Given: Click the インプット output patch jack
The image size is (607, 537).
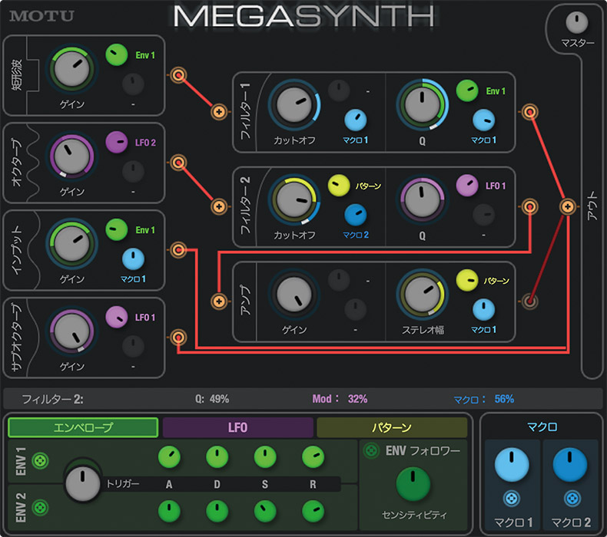Looking at the screenshot, I should [x=178, y=250].
